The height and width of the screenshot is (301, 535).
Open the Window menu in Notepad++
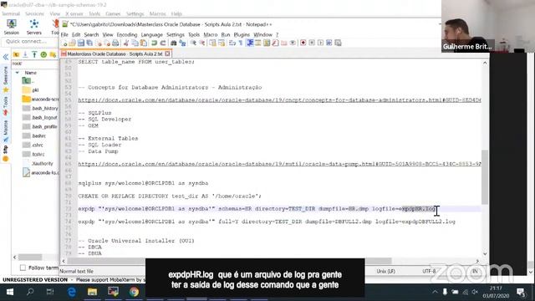tap(262, 35)
